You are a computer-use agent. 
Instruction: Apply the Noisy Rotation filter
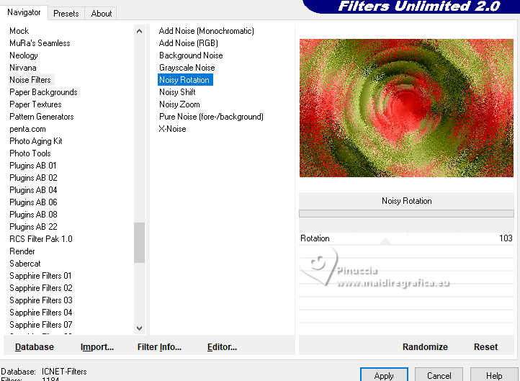384,375
